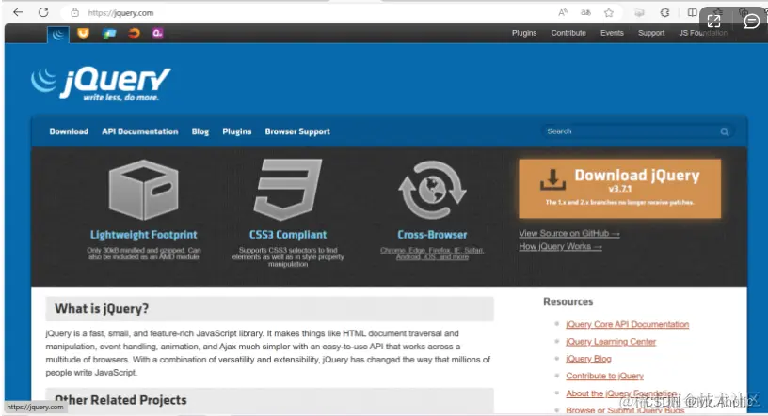
Task: Open How jQuery Works link
Action: click(x=560, y=246)
